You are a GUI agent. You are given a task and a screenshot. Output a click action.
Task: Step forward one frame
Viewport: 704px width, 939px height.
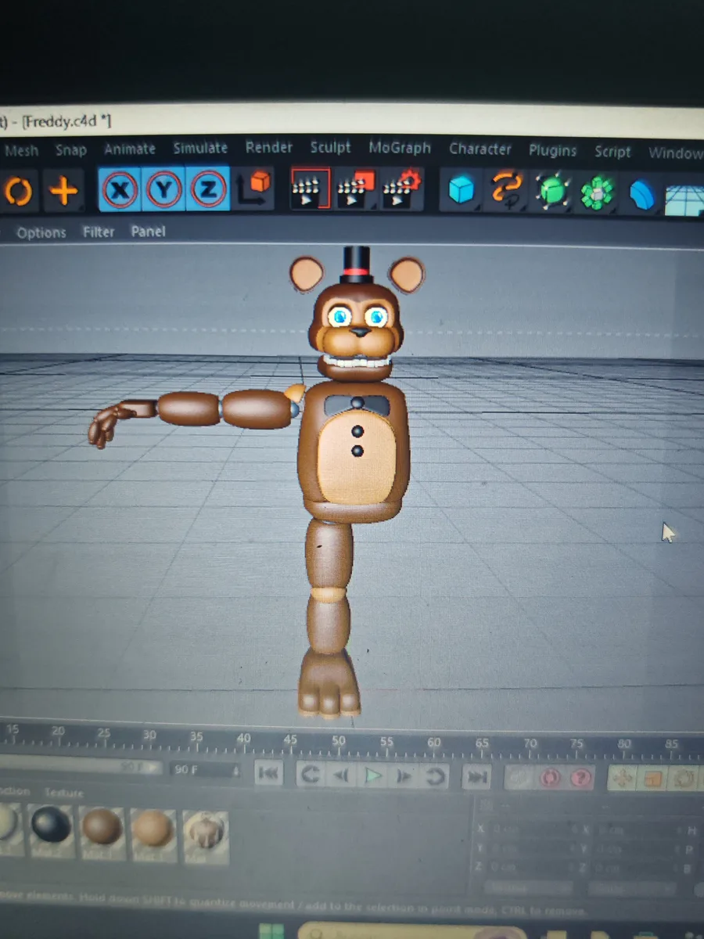[x=405, y=777]
